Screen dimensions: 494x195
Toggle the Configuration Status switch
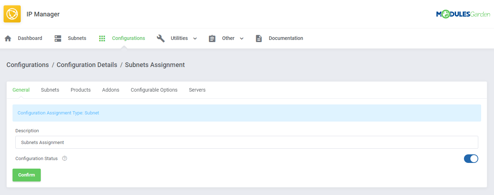coord(471,159)
